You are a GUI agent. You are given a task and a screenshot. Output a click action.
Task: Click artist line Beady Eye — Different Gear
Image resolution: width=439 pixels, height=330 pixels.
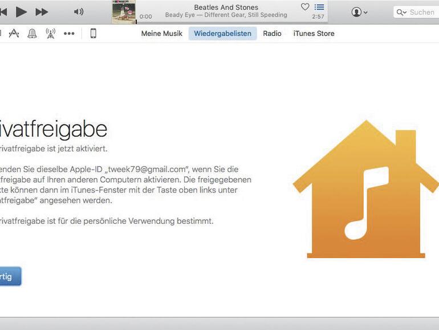coord(226,15)
